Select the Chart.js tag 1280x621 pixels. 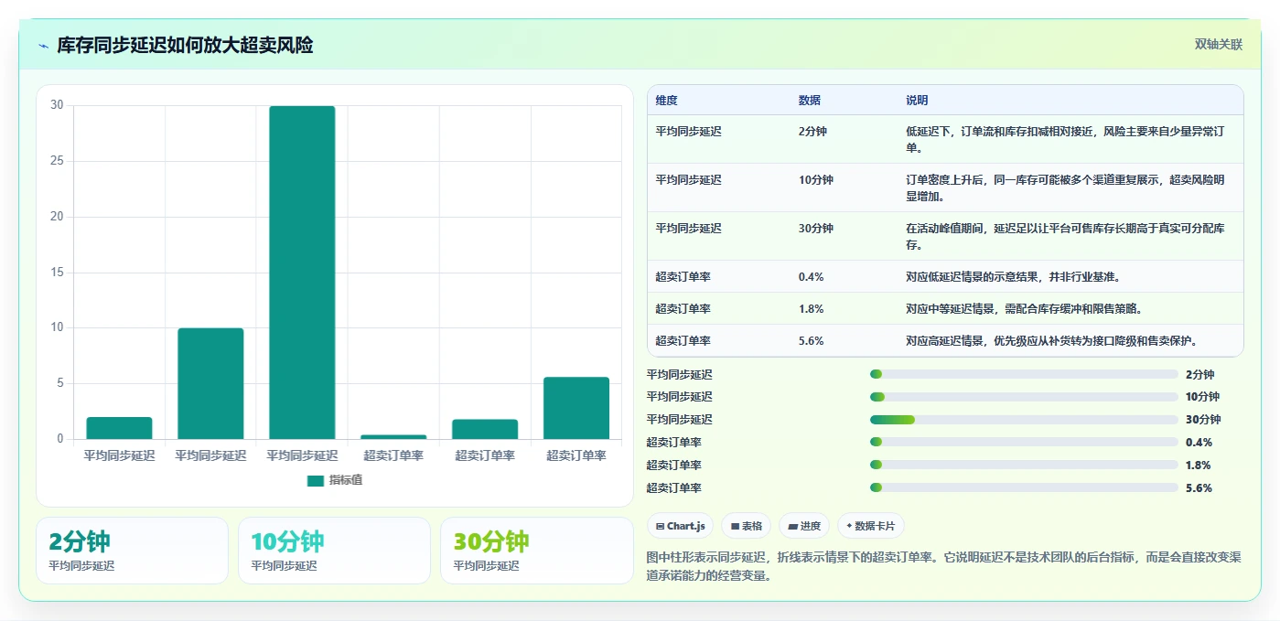click(680, 526)
